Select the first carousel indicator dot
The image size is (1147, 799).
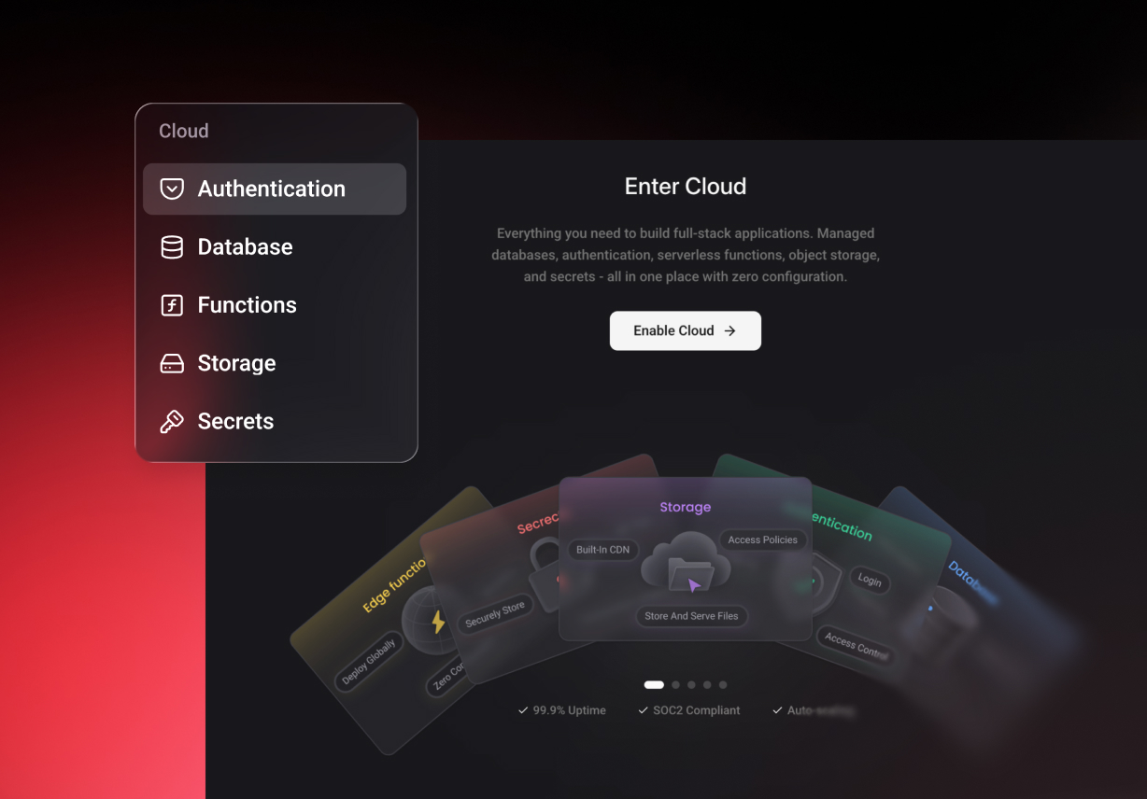(x=654, y=684)
